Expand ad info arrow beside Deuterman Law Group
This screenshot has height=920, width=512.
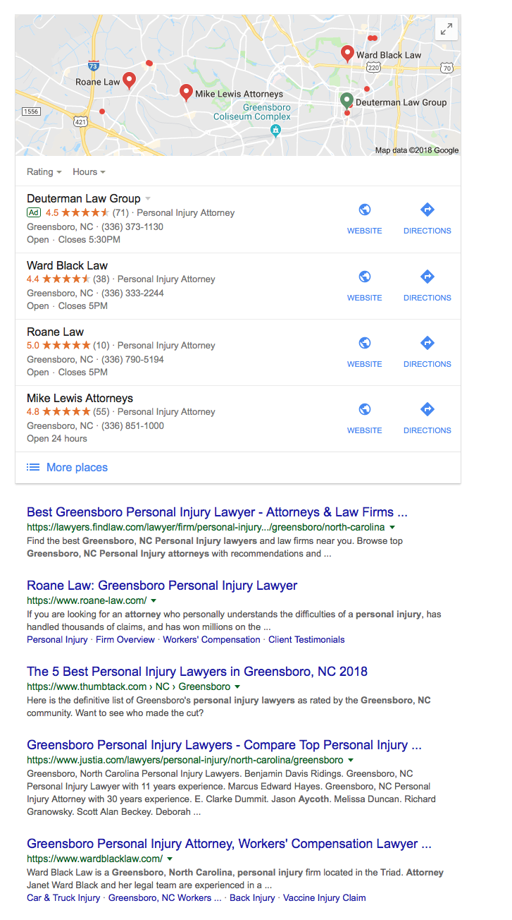[x=148, y=199]
